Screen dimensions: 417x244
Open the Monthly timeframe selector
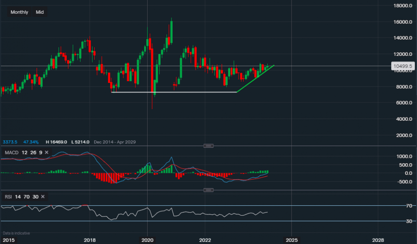19,12
